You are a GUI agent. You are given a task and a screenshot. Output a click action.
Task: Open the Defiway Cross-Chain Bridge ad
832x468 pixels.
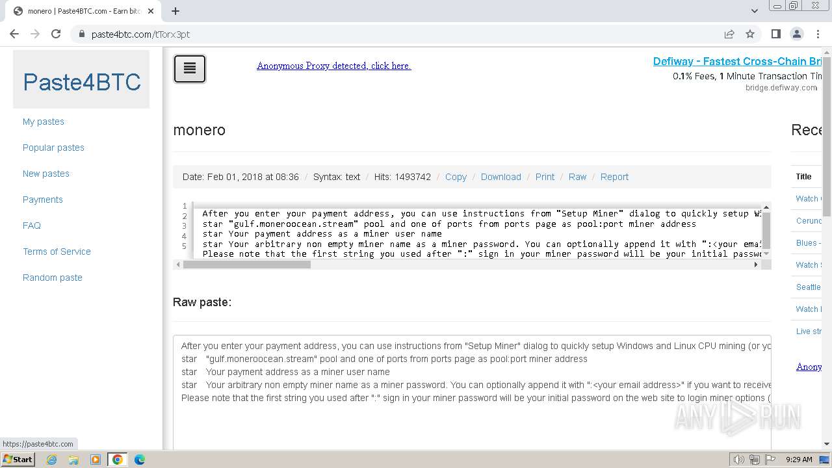738,61
